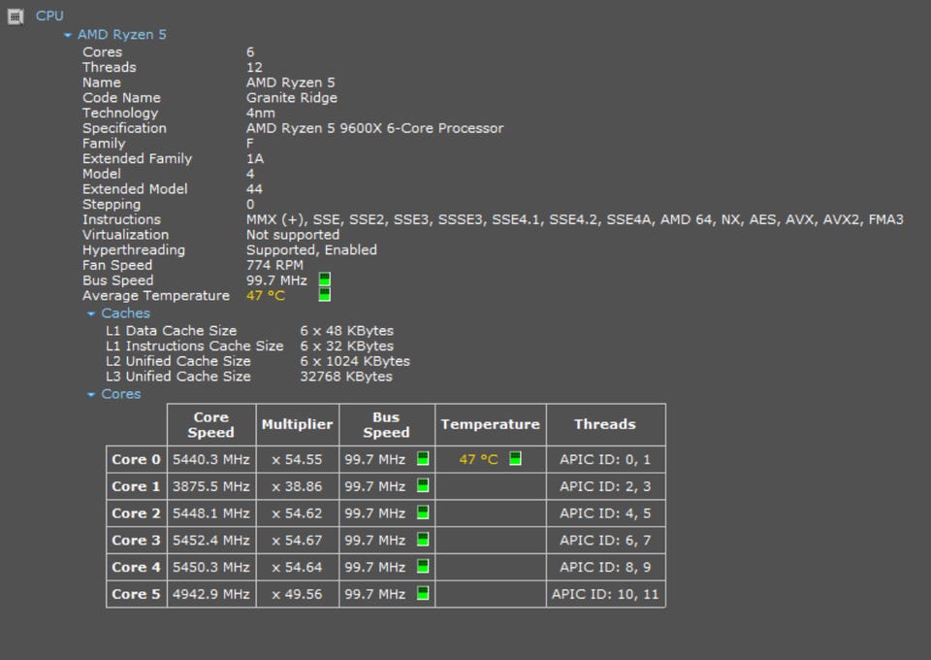The width and height of the screenshot is (931, 660).
Task: Click Core 3 bus speed graph icon
Action: [x=423, y=540]
